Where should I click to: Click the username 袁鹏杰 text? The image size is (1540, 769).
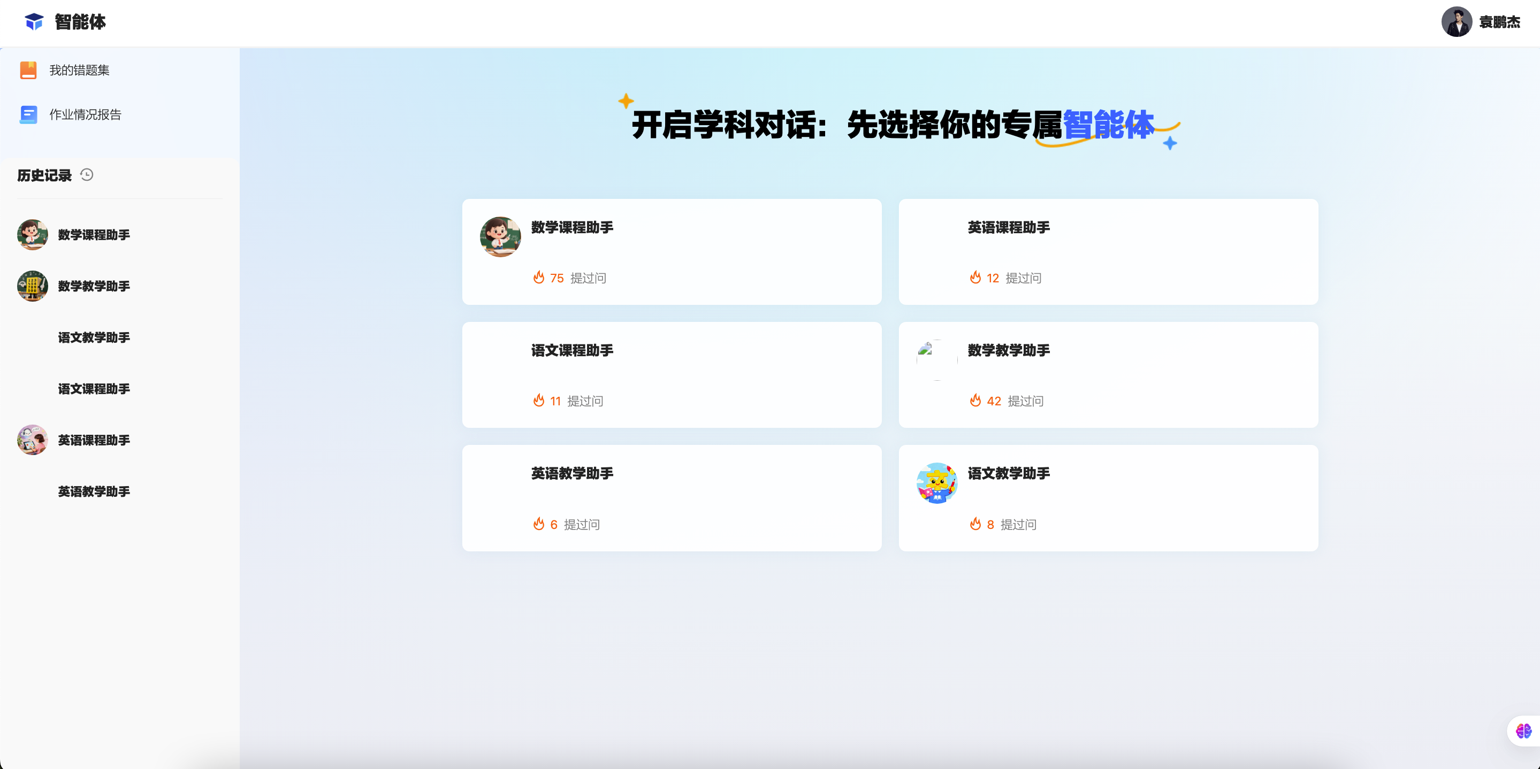coord(1499,22)
